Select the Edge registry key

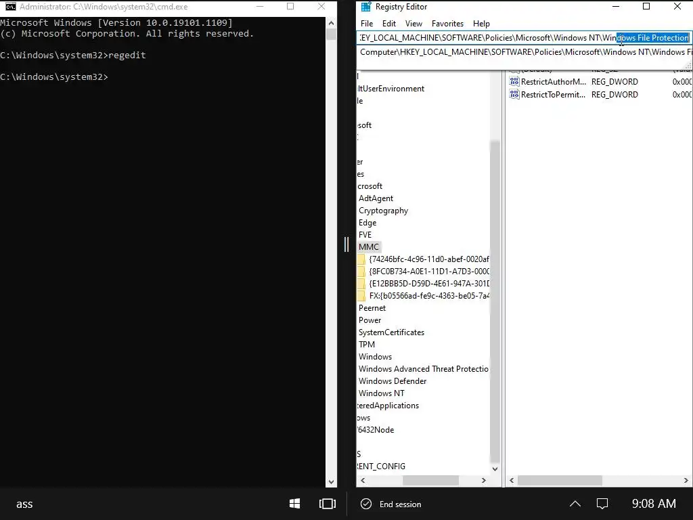point(367,223)
